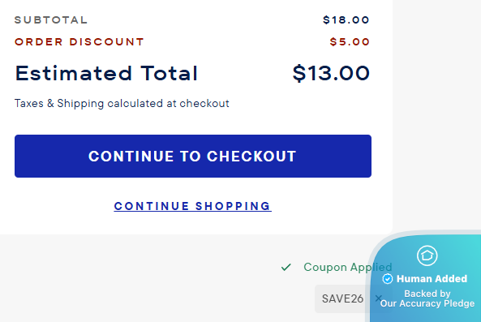Click the red Order Discount label
This screenshot has height=322, width=481.
click(x=79, y=41)
